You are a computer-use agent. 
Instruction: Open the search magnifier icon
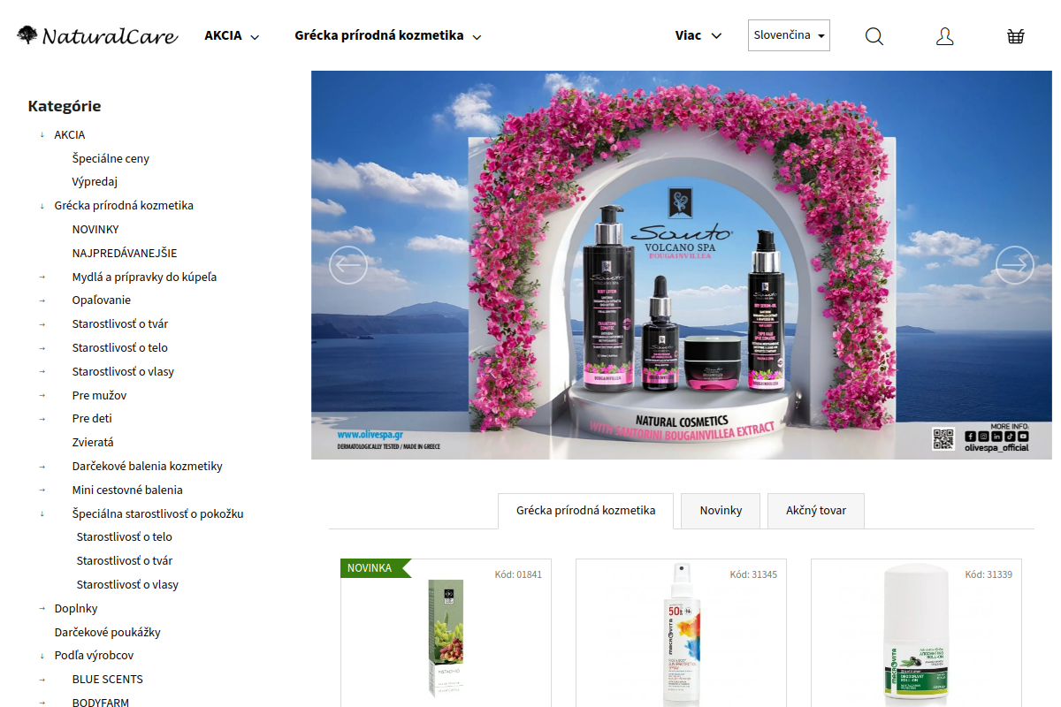(874, 36)
